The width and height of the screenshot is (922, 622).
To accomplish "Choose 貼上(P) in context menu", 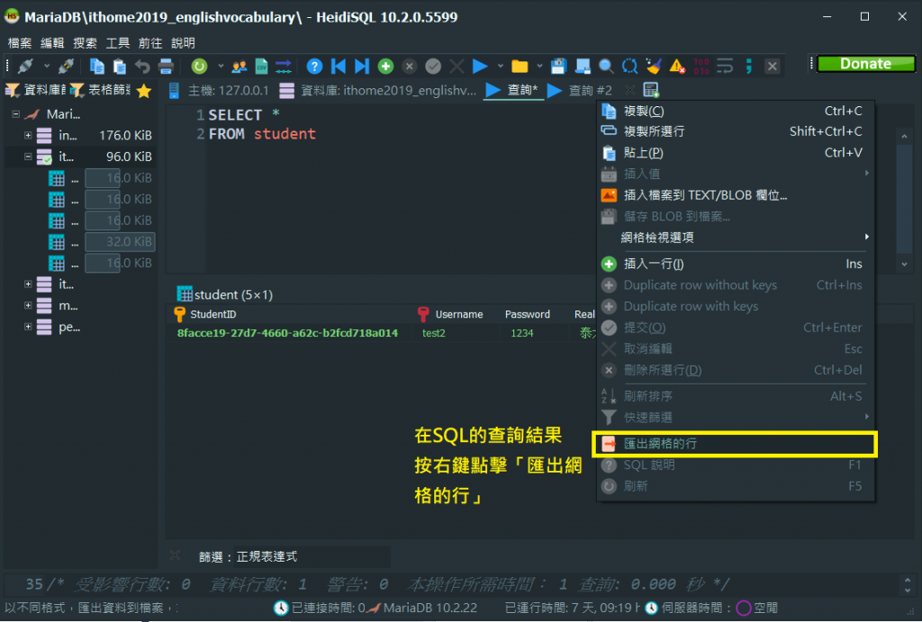I will pos(735,153).
